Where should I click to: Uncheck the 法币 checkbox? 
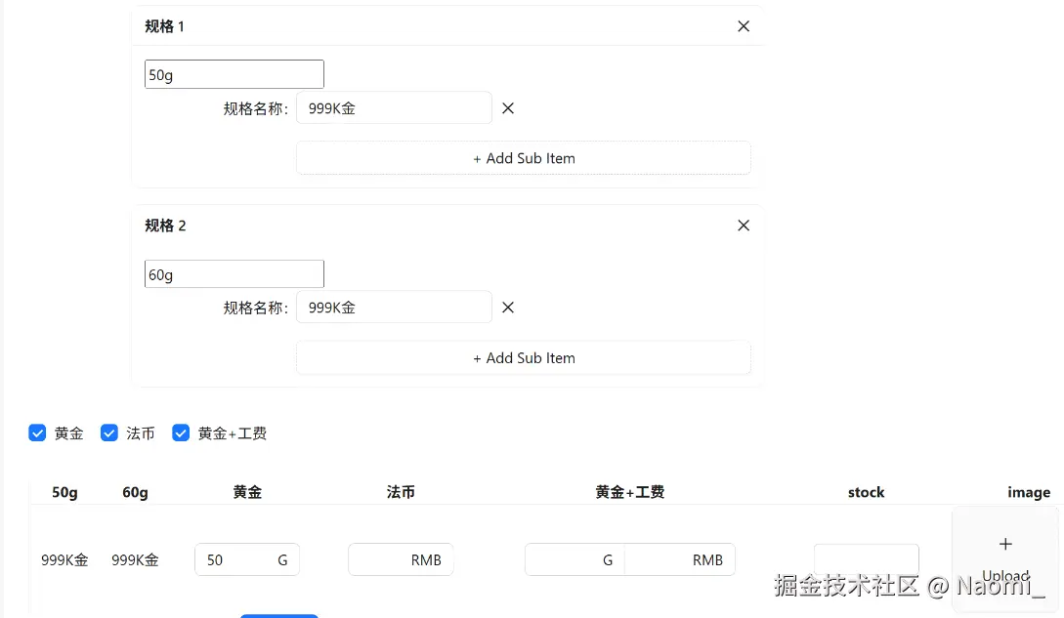[x=109, y=433]
